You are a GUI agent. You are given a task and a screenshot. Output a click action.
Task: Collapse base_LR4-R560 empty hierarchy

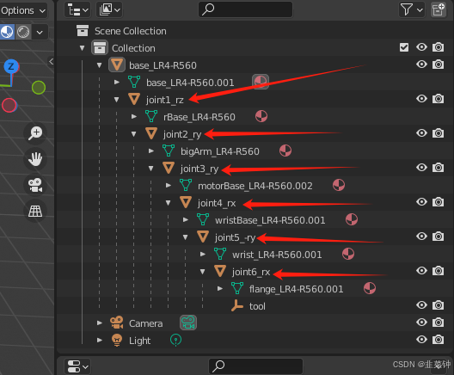point(100,65)
